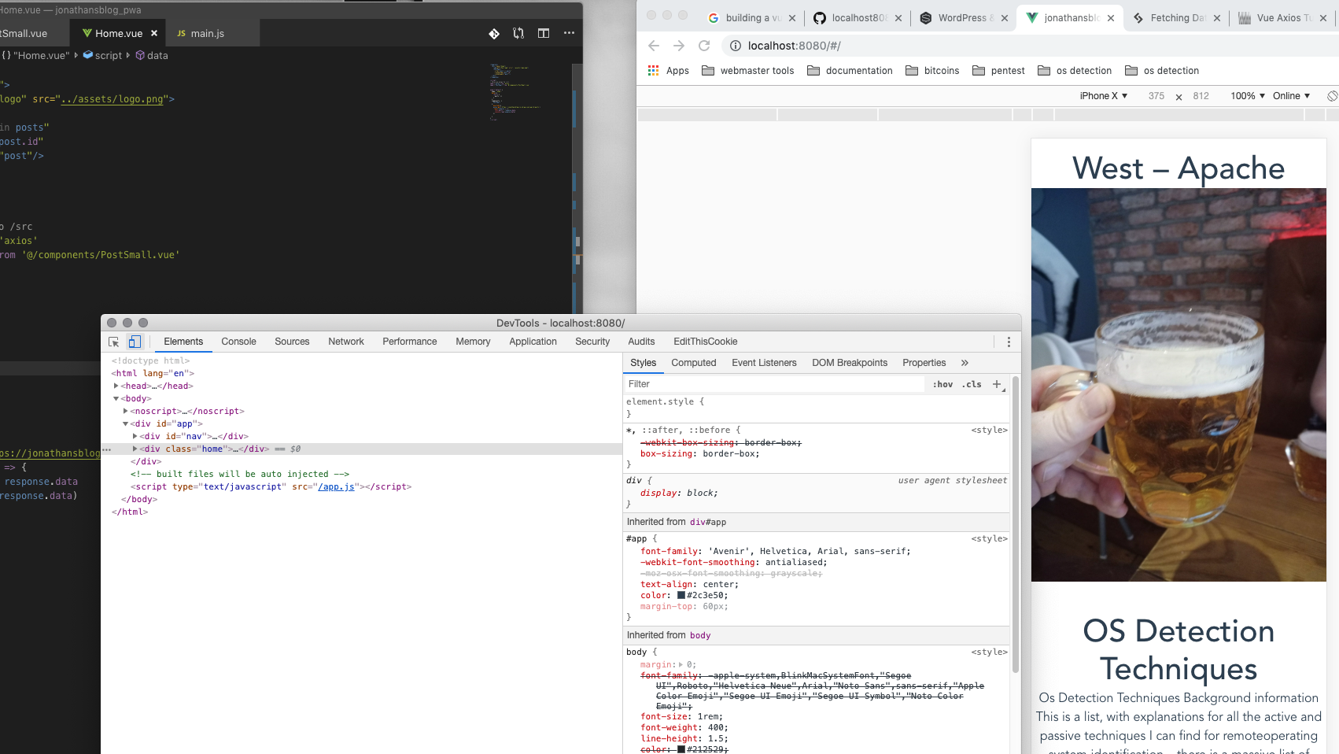
Task: Click the browser back arrow
Action: pyautogui.click(x=654, y=46)
